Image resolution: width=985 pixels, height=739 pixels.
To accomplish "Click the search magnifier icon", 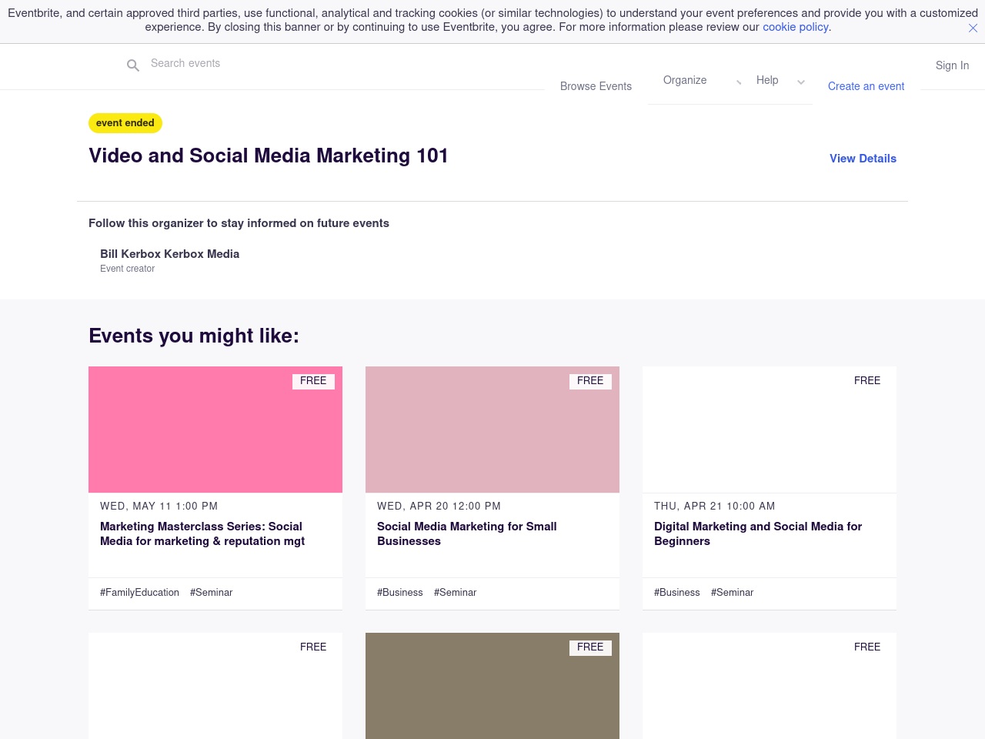I will tap(133, 65).
